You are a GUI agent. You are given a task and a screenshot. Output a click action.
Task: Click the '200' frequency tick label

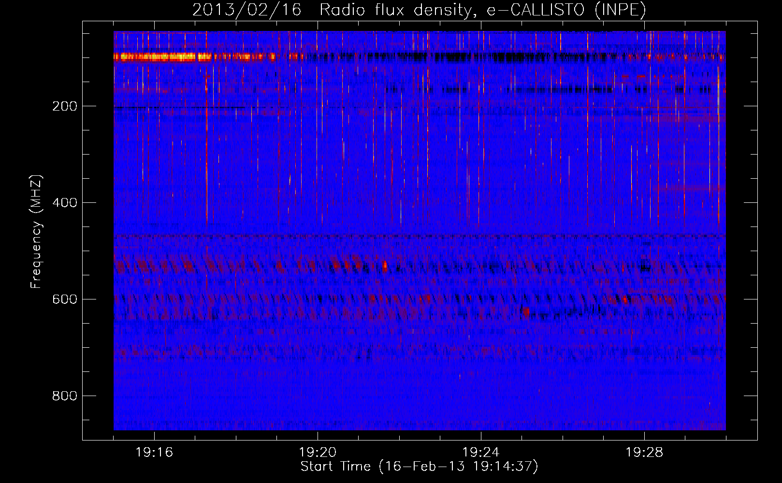click(65, 106)
